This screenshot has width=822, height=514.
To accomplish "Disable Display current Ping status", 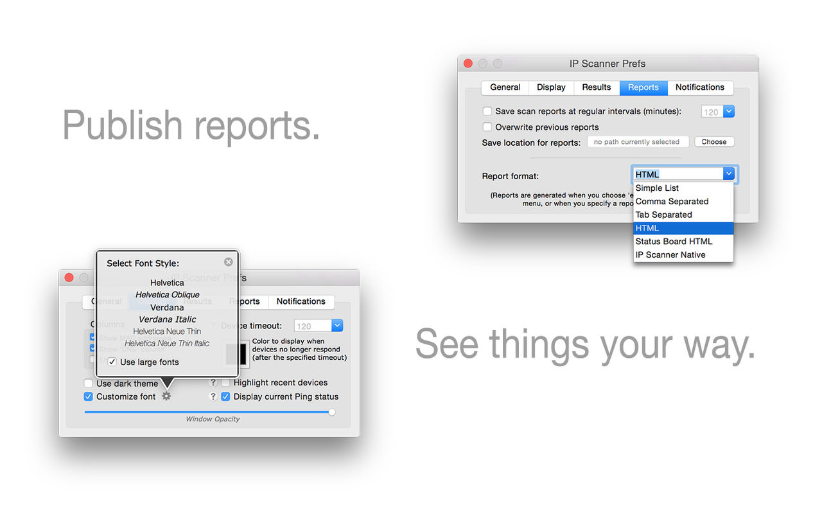I will pyautogui.click(x=226, y=396).
